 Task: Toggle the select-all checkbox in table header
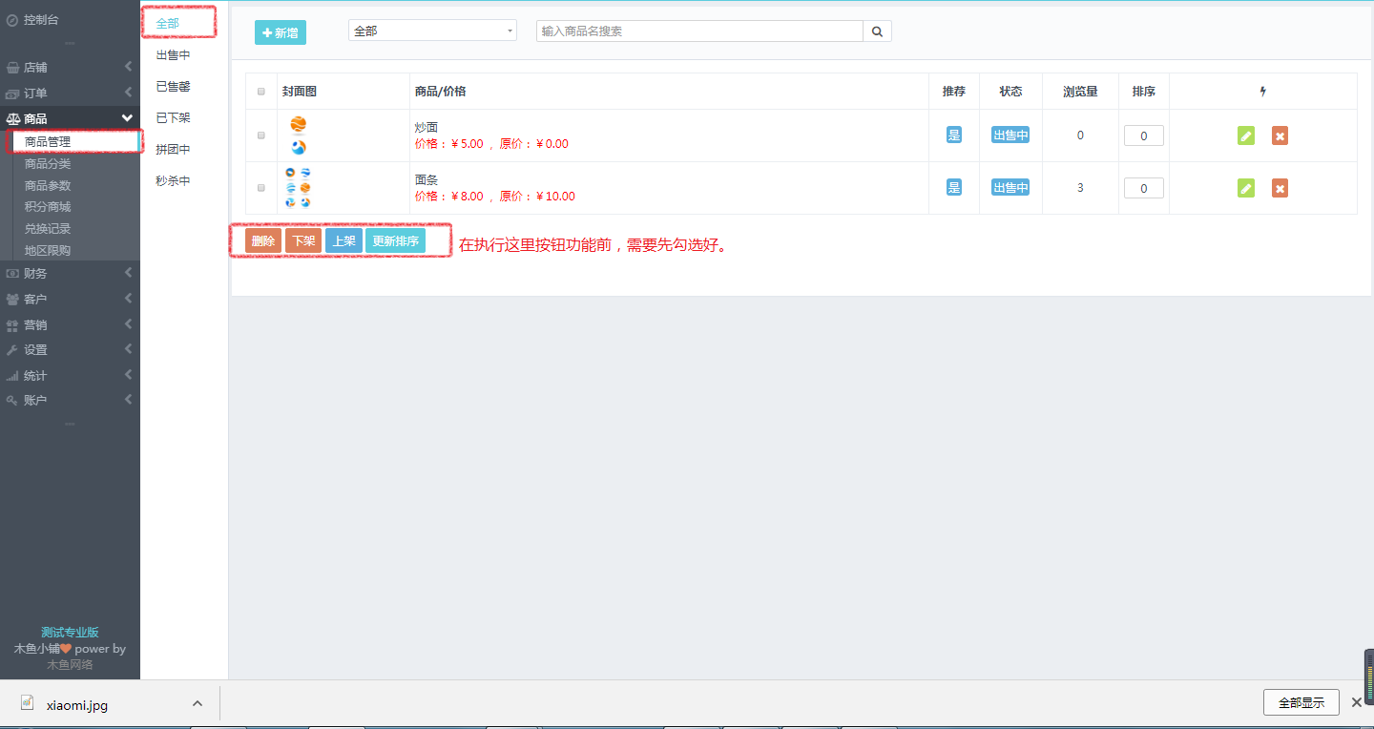click(x=261, y=92)
